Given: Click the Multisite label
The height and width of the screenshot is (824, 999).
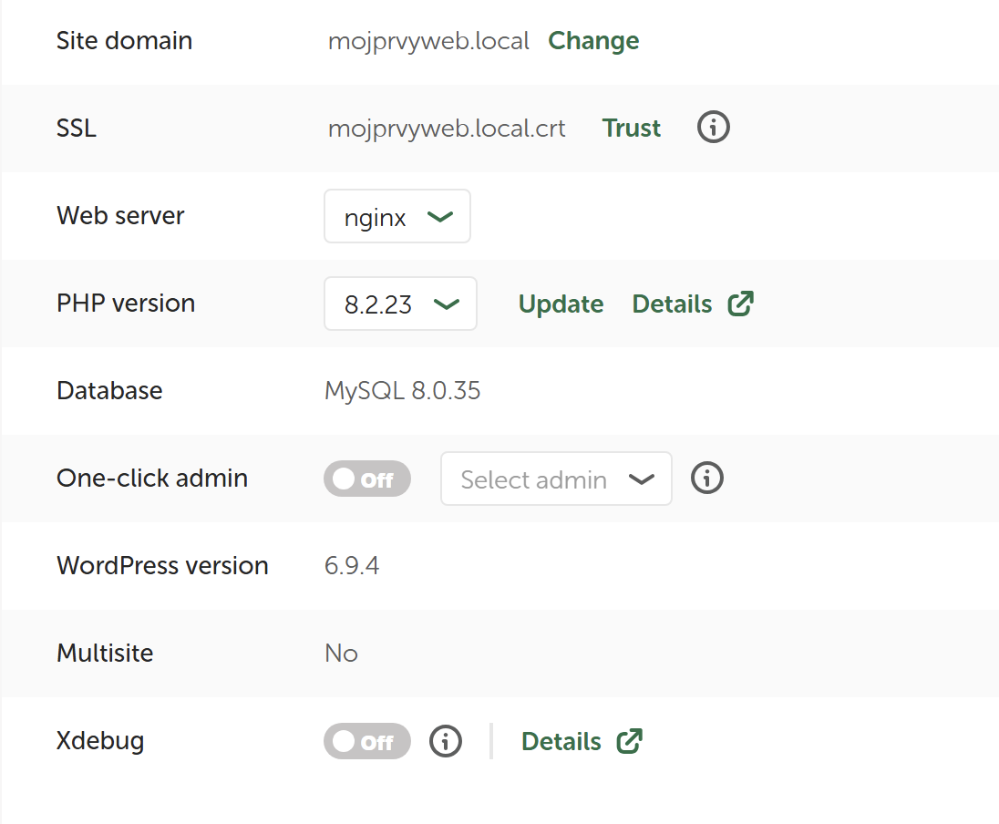Looking at the screenshot, I should (x=105, y=654).
